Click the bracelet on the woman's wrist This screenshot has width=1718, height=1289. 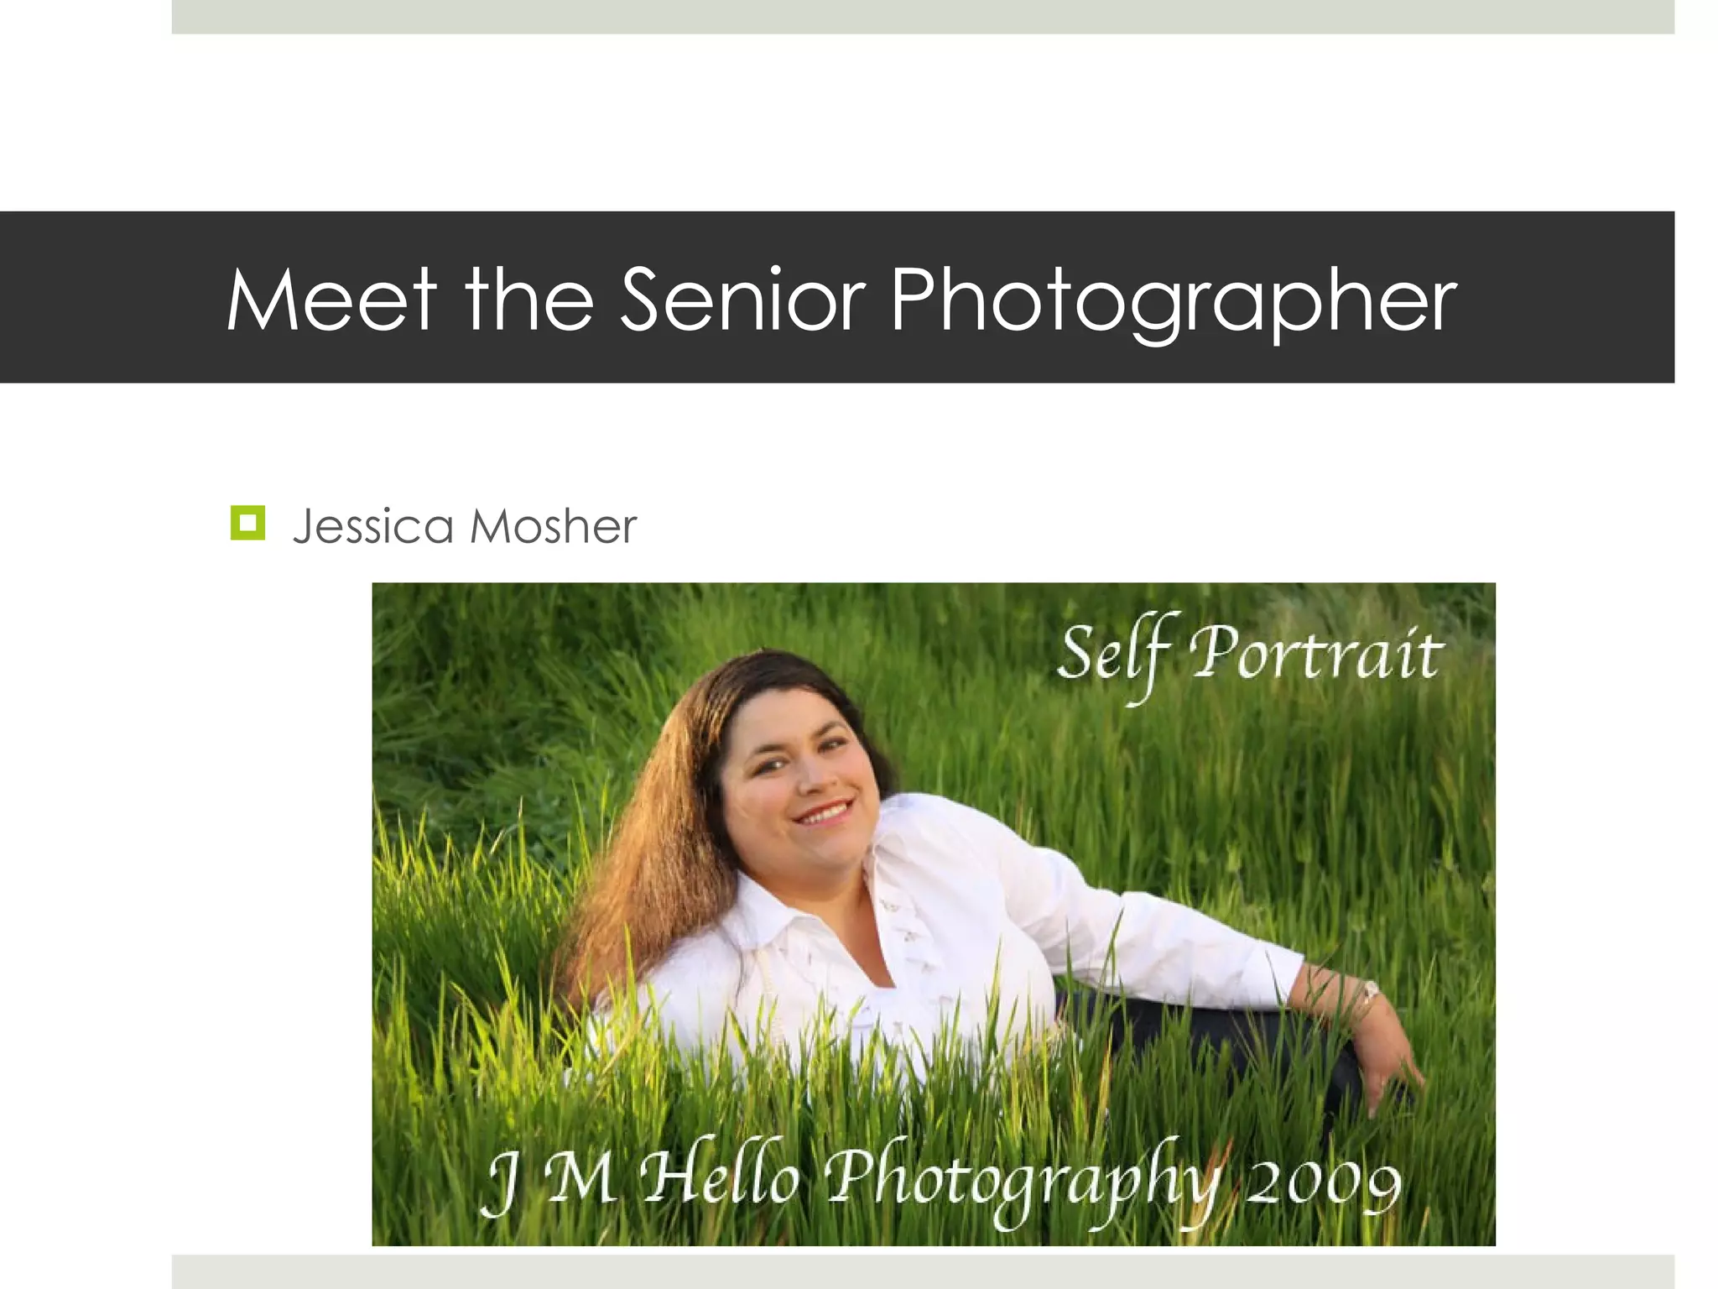pyautogui.click(x=1368, y=994)
